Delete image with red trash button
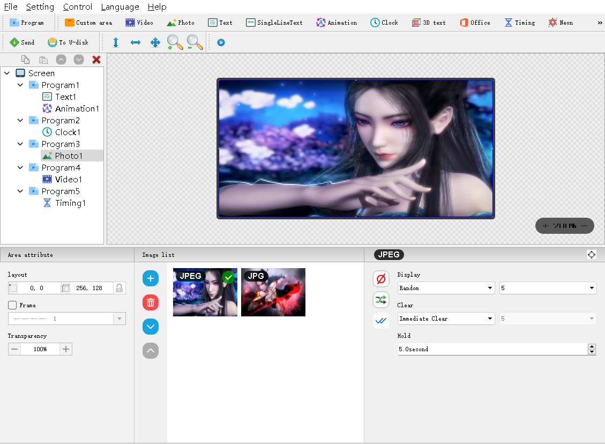The width and height of the screenshot is (605, 444). [151, 302]
